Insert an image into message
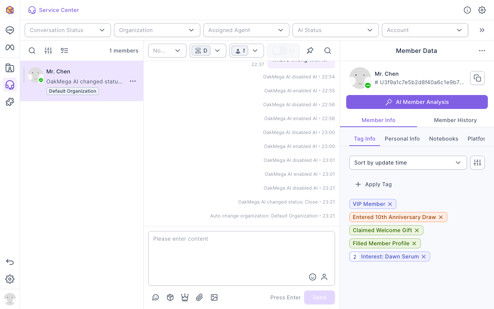This screenshot has height=309, width=494. (x=214, y=297)
